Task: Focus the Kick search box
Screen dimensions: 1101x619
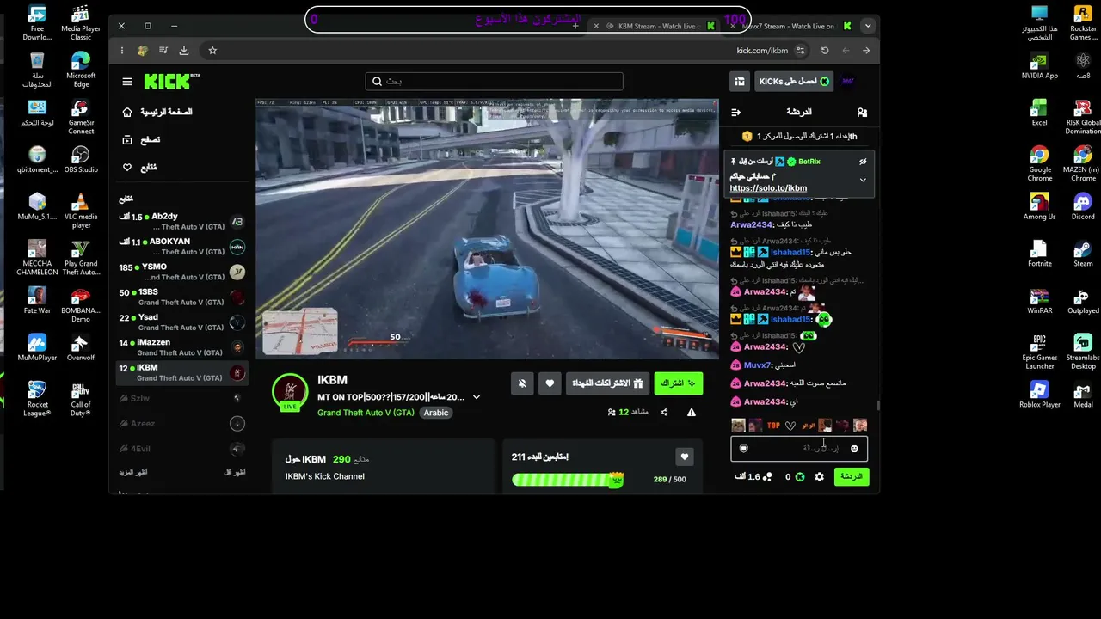Action: point(494,81)
